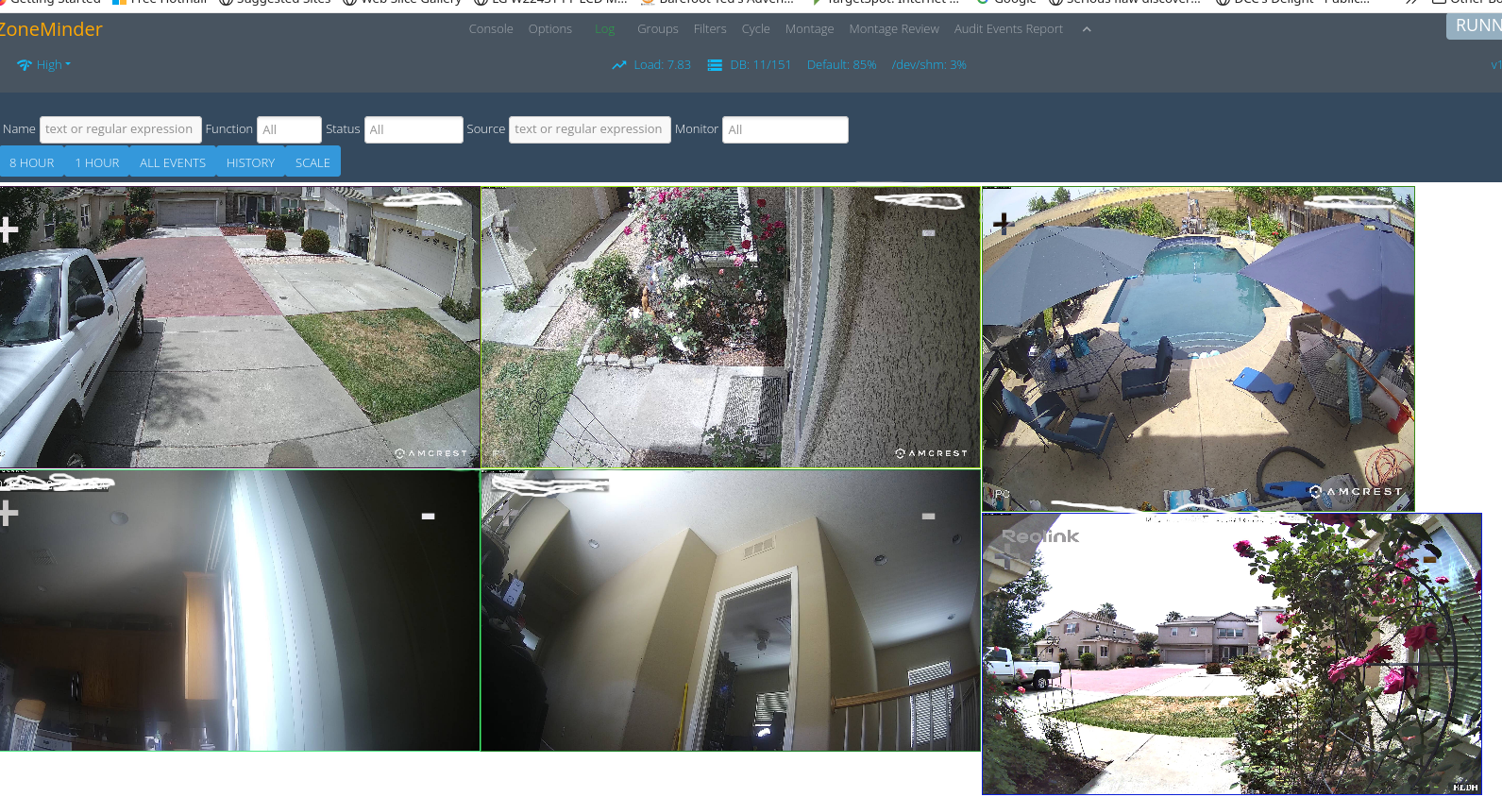
Task: Click the SCALE button
Action: point(312,162)
